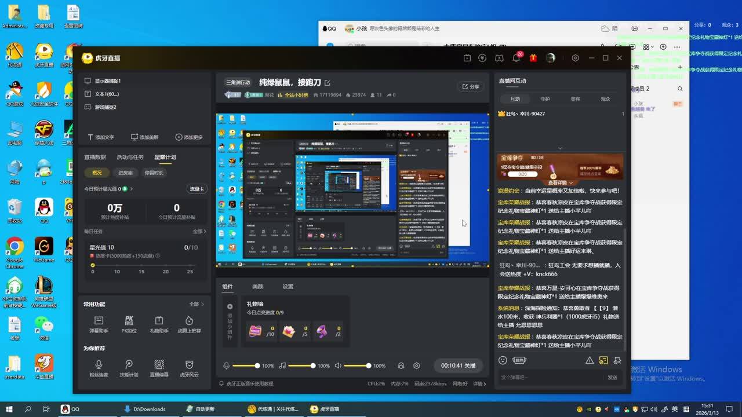Viewport: 742px width, 417px height.
Task: Expand 详情 in the bottom status bar
Action: coord(479,383)
